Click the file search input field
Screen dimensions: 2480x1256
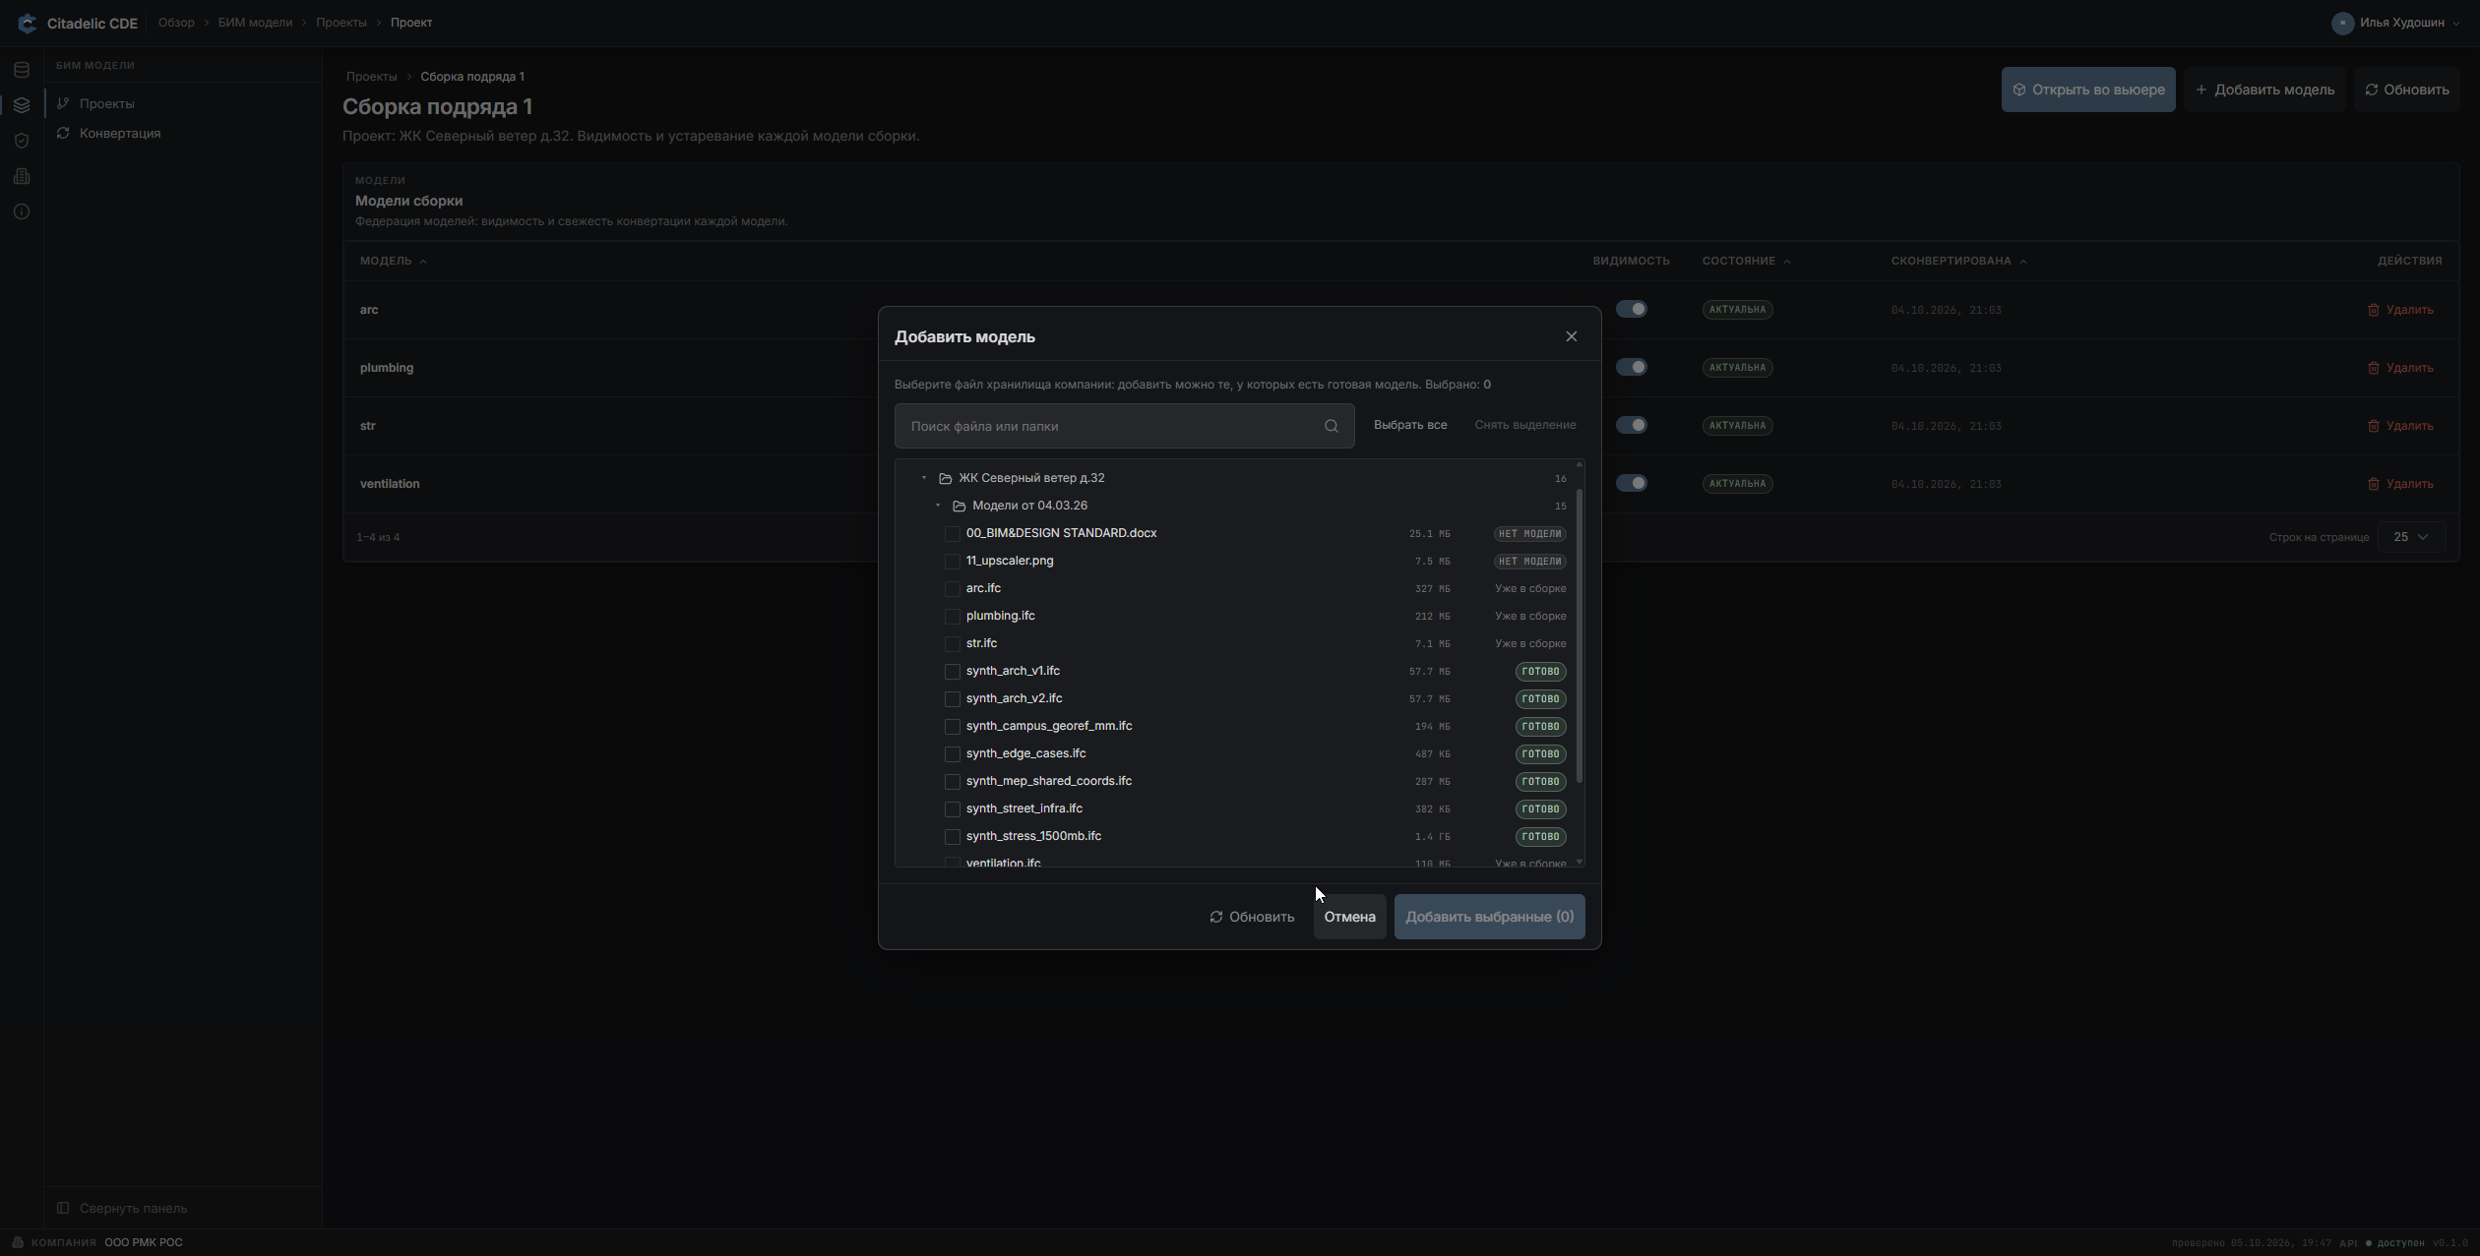click(1124, 426)
